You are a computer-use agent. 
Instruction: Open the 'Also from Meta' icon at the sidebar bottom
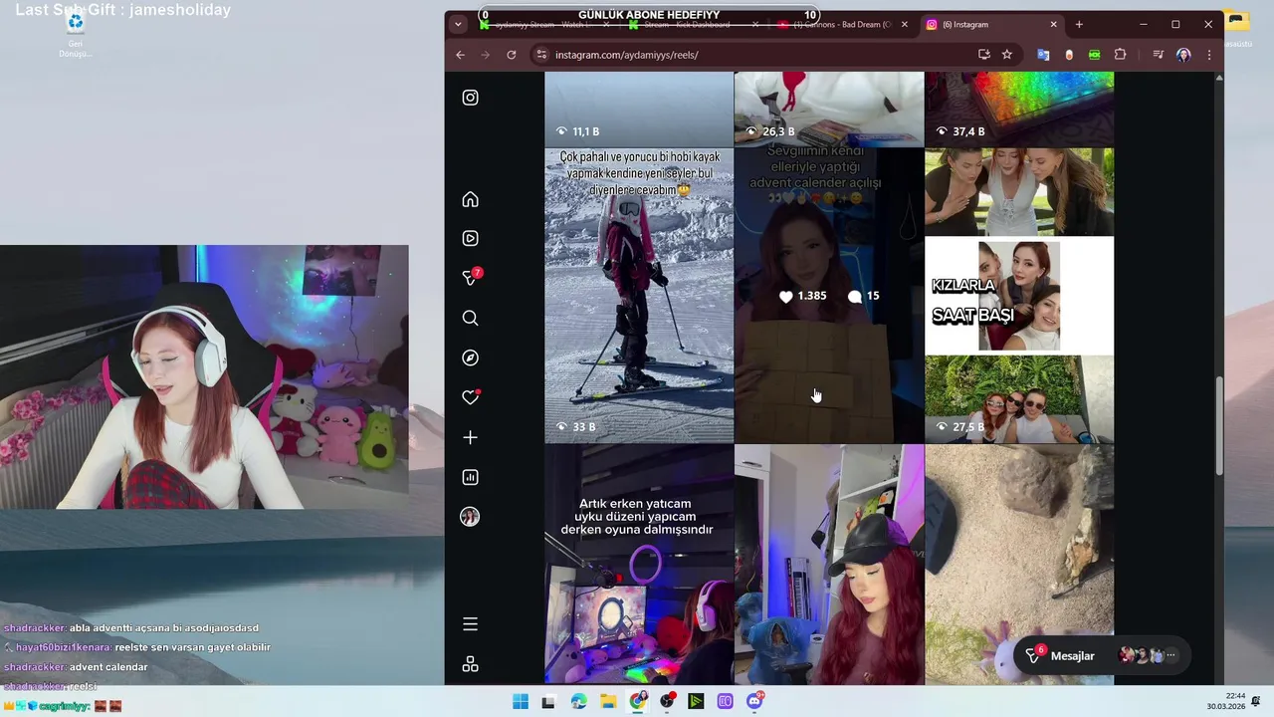point(470,664)
